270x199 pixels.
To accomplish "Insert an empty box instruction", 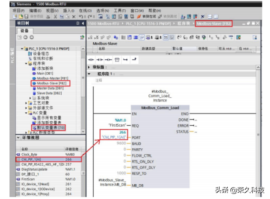I will 117,60.
